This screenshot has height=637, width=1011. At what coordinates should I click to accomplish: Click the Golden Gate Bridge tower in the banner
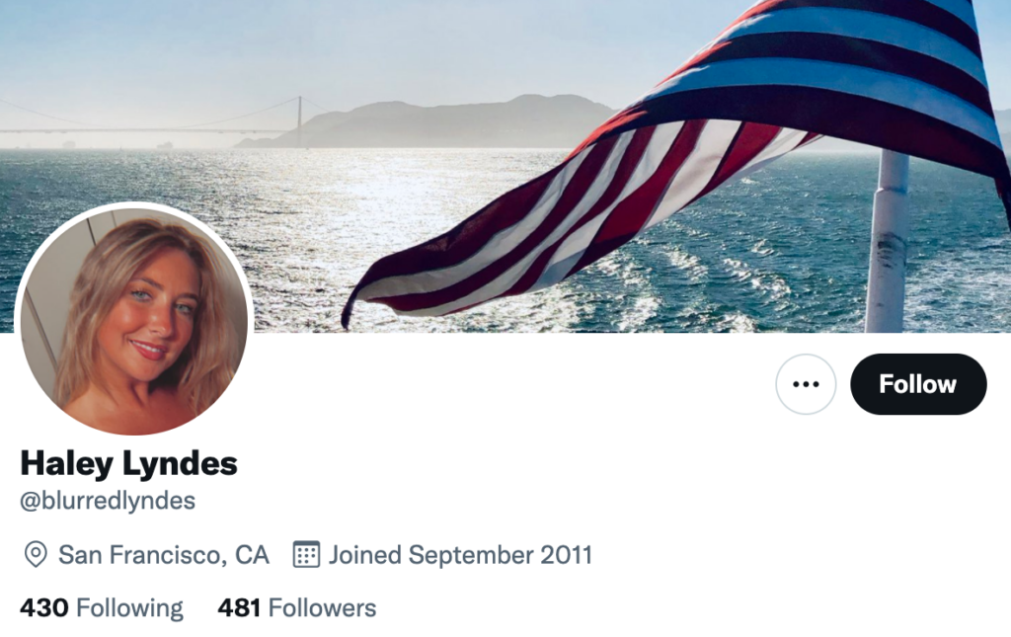(299, 121)
